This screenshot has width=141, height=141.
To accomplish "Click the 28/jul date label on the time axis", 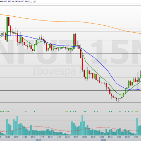I will [103, 140].
